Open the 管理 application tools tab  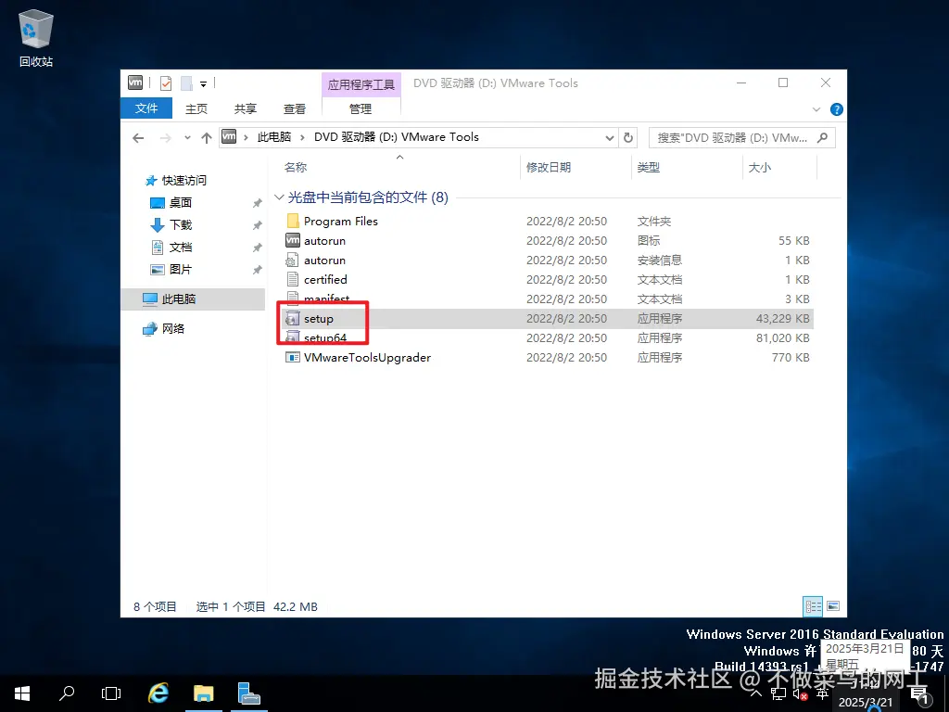click(x=361, y=108)
